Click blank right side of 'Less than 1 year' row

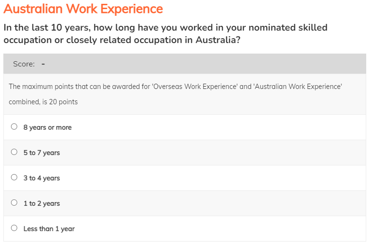[x=239, y=229]
